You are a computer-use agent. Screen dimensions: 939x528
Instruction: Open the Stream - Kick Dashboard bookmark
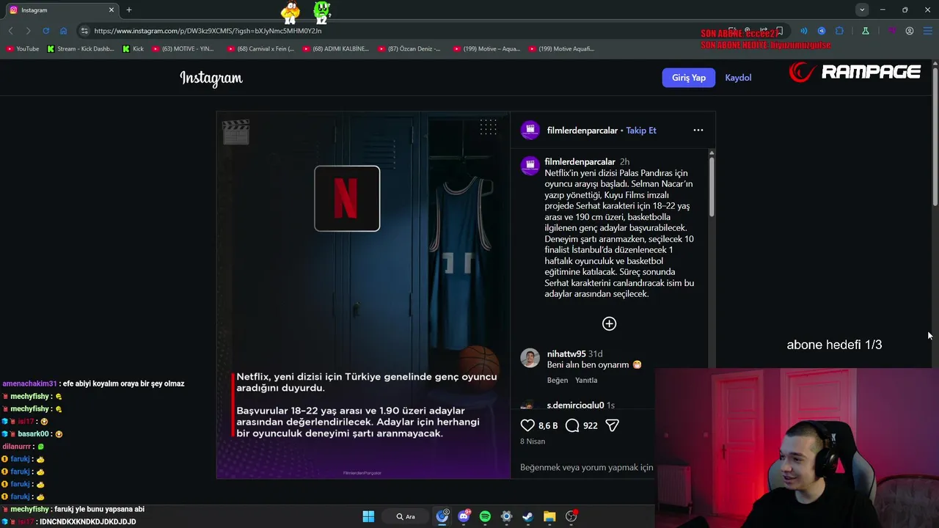point(81,49)
